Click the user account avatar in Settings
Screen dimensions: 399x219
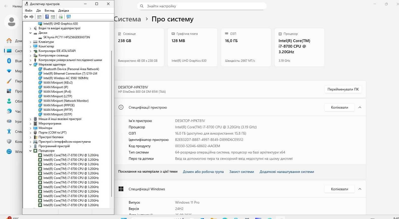[11, 22]
